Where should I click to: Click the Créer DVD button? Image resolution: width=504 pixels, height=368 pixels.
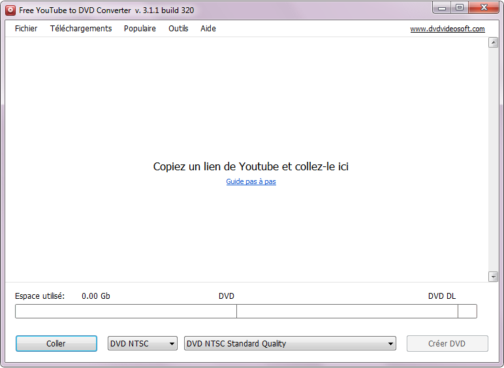[447, 344]
